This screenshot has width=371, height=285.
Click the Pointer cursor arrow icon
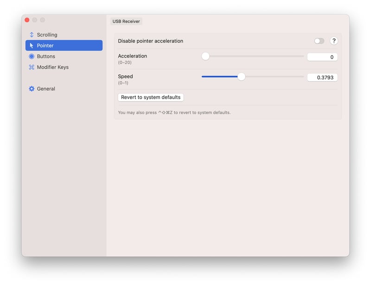click(32, 45)
